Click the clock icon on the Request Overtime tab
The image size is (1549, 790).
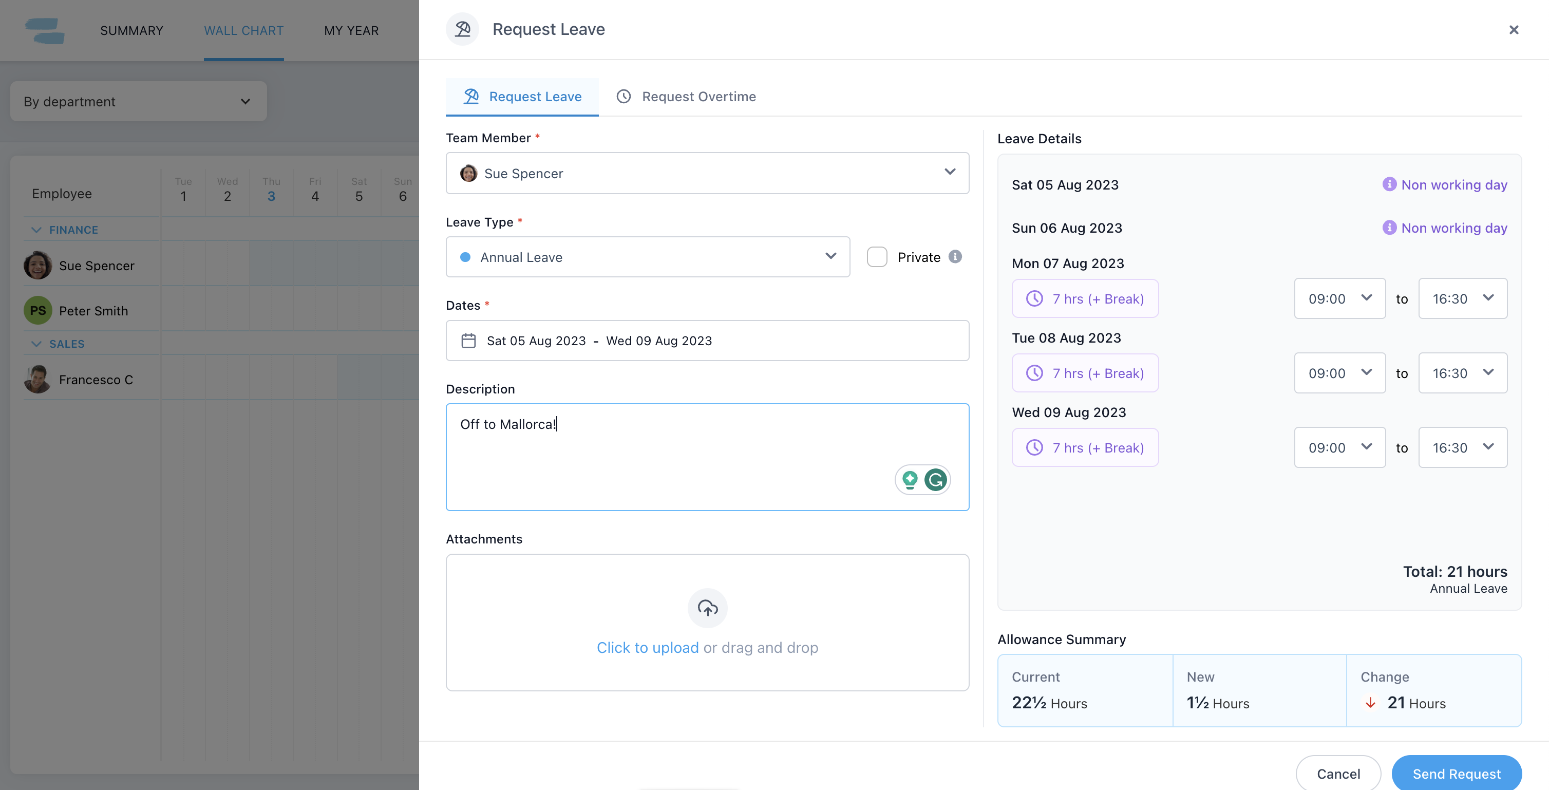[x=624, y=96]
